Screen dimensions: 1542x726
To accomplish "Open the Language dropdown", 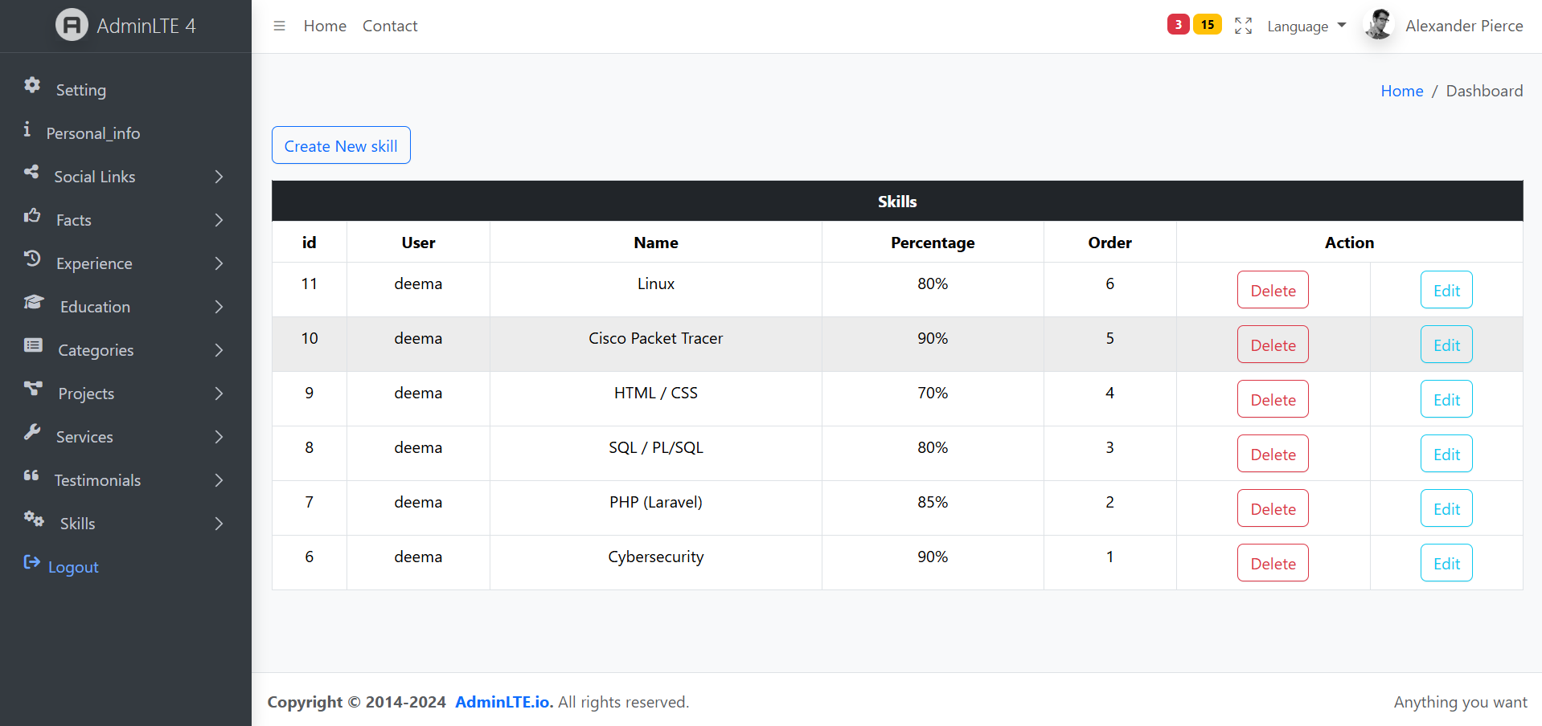I will [1306, 27].
